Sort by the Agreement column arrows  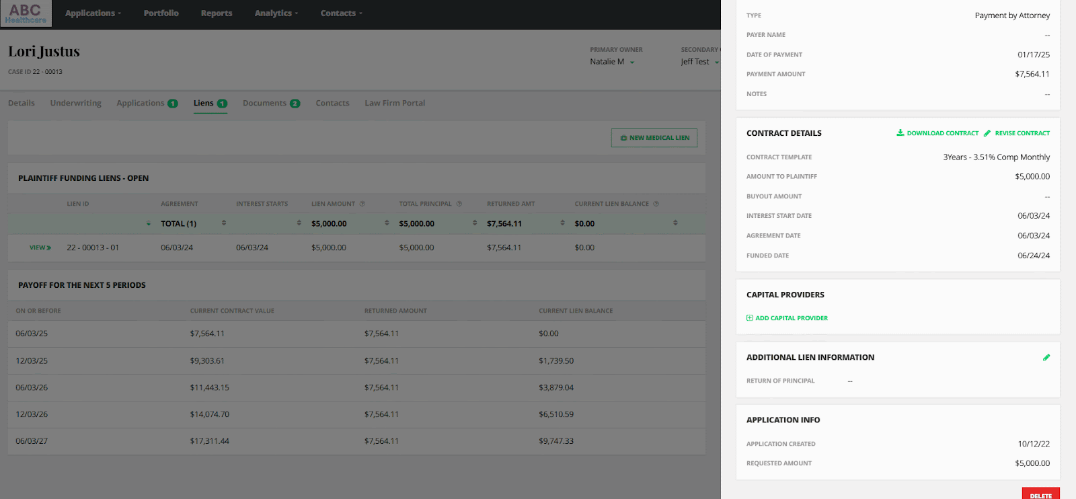click(x=224, y=223)
